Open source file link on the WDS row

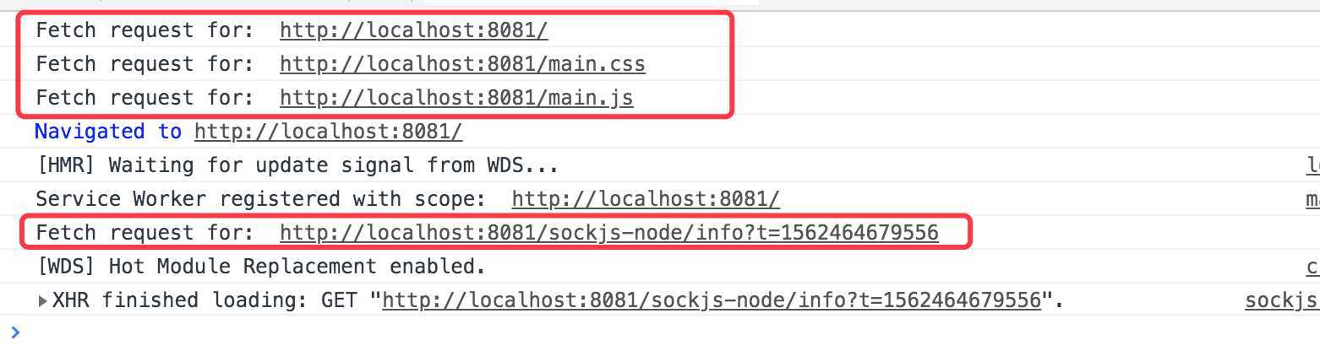click(x=1312, y=267)
